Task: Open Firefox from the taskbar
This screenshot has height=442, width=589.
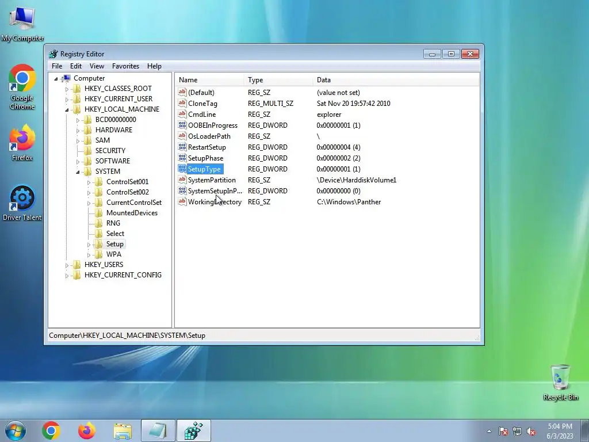Action: click(x=86, y=430)
